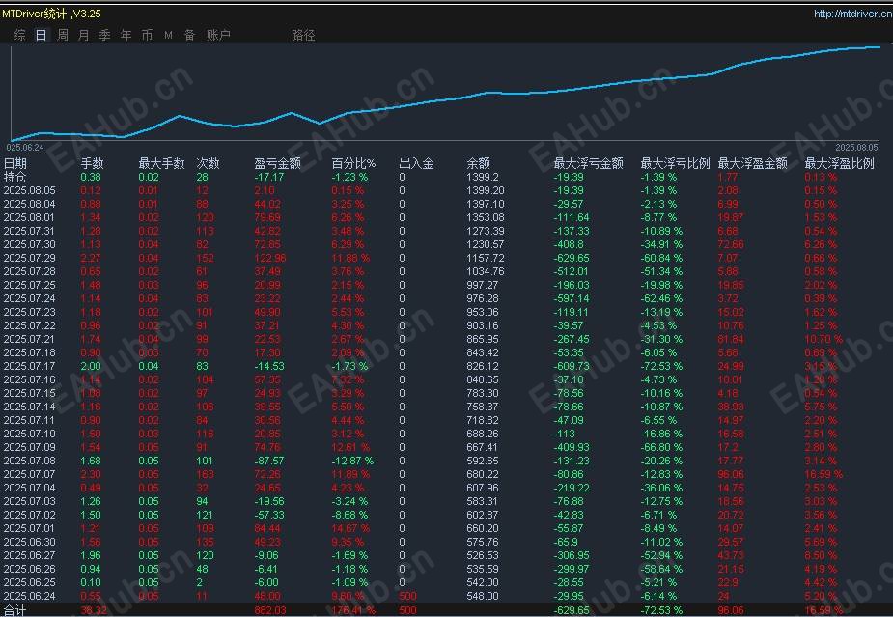The width and height of the screenshot is (893, 617).
Task: Open the http://mtdriver.cn link
Action: pos(852,14)
